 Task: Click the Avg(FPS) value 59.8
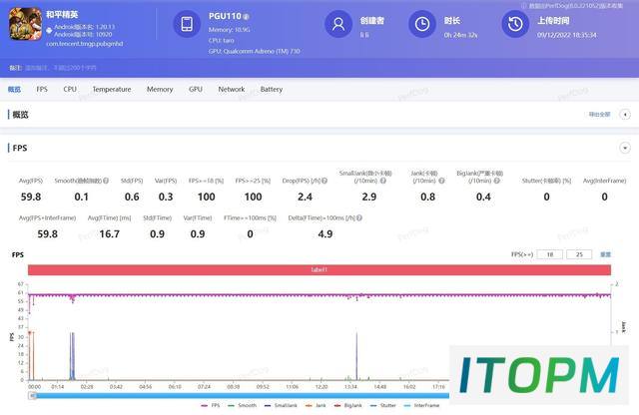coord(31,197)
